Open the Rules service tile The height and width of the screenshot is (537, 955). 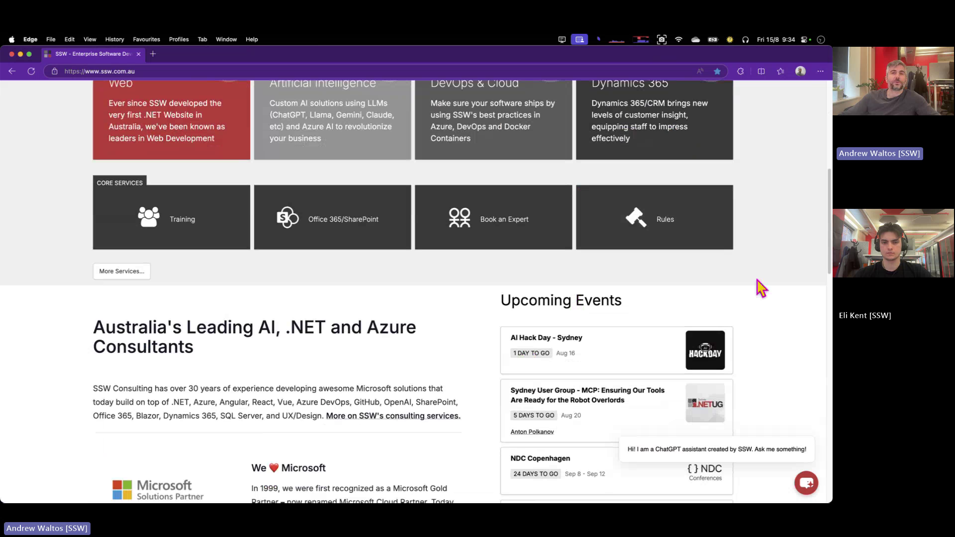click(655, 217)
